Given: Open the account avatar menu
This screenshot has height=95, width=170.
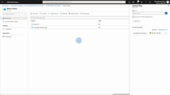Looking at the screenshot, I should pos(168,2).
